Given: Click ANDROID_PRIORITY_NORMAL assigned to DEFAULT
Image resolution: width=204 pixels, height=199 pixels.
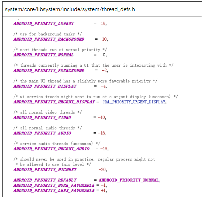Looking at the screenshot, I should [x=129, y=180].
